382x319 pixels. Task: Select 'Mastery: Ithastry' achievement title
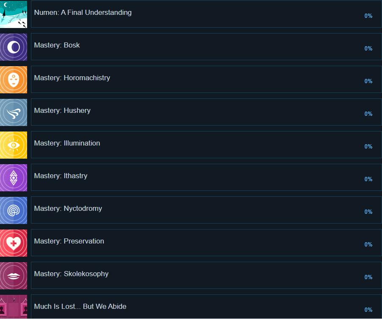point(61,176)
